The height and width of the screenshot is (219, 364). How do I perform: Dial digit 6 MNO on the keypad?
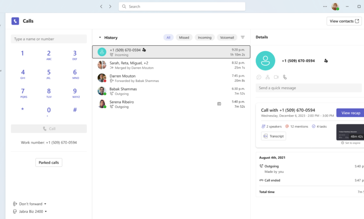[75, 74]
